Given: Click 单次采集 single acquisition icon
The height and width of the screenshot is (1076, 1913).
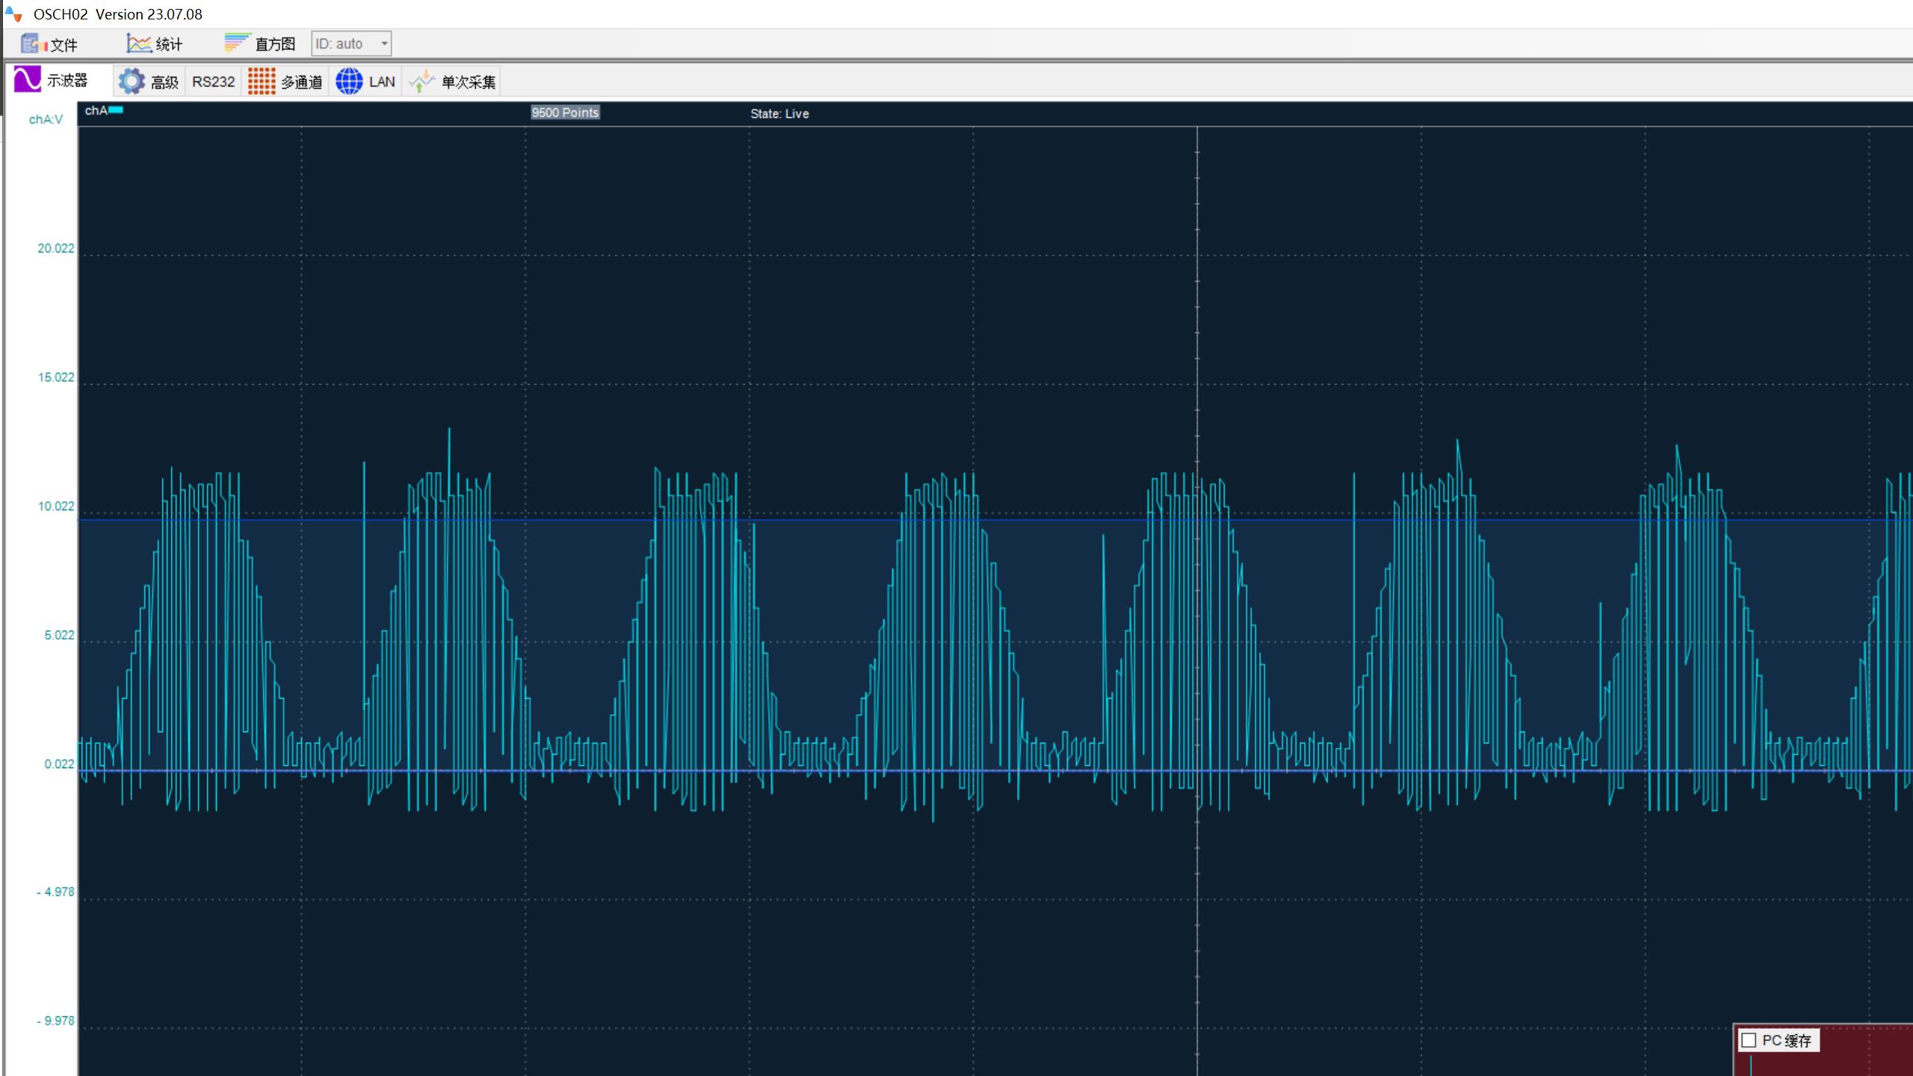Looking at the screenshot, I should click(421, 81).
